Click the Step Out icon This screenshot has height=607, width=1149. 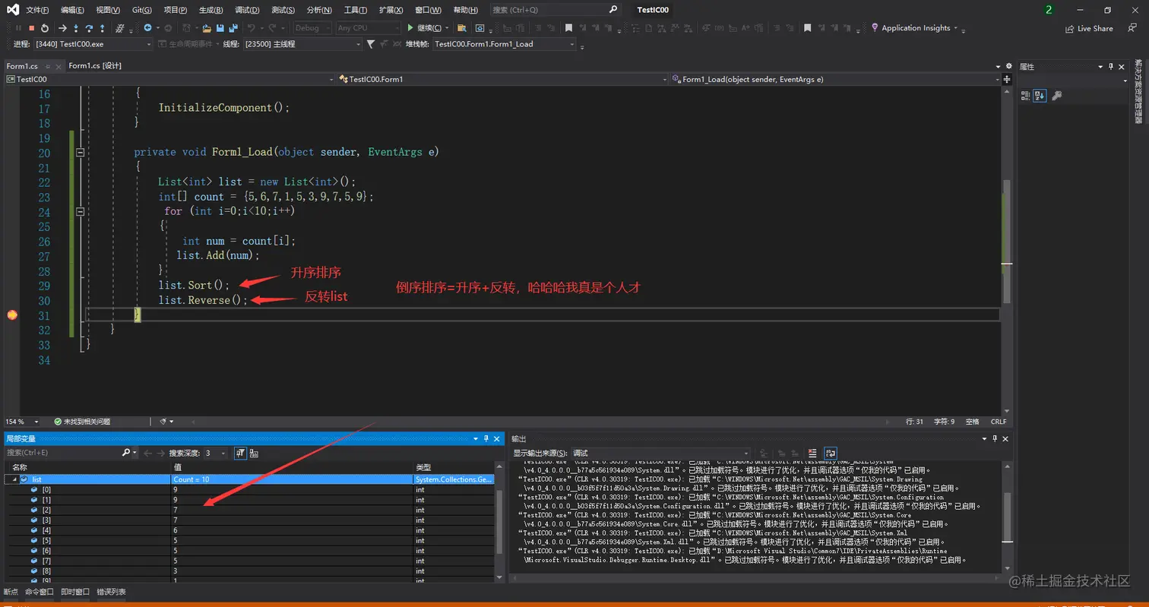102,28
